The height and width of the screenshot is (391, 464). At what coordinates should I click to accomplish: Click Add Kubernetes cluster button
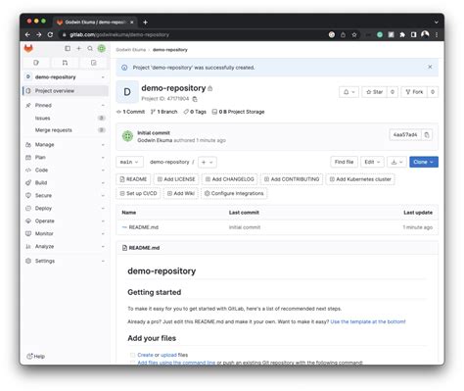point(360,179)
